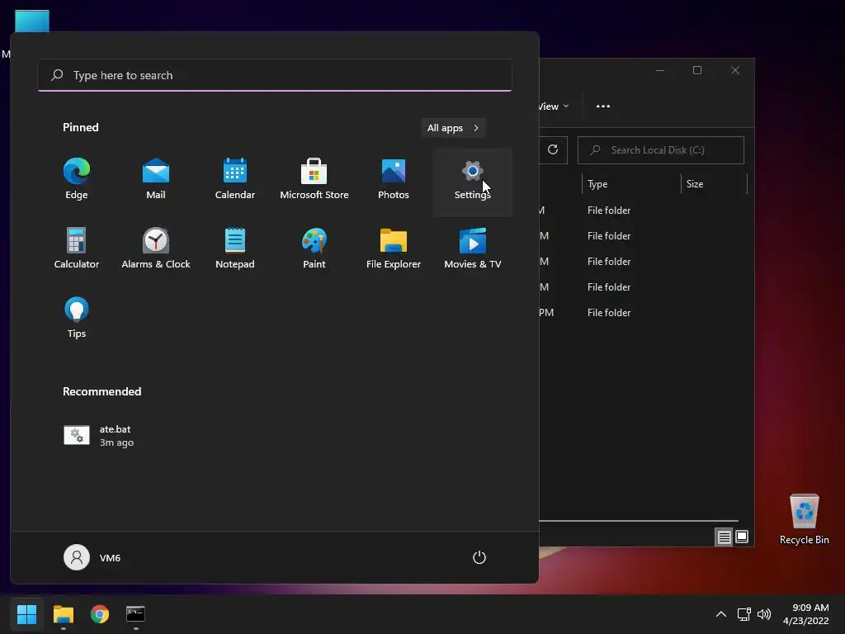Open Edge from pinned apps
This screenshot has height=634, width=845.
[77, 179]
